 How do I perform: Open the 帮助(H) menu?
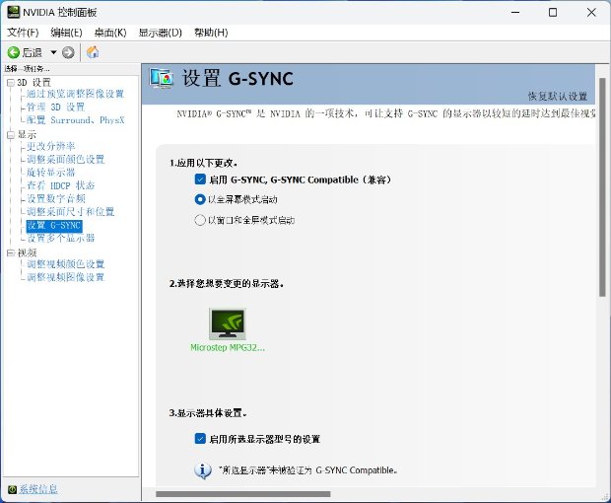[x=211, y=33]
